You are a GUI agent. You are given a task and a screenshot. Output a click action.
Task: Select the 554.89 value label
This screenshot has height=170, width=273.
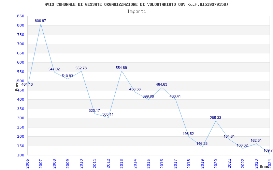click(x=121, y=68)
